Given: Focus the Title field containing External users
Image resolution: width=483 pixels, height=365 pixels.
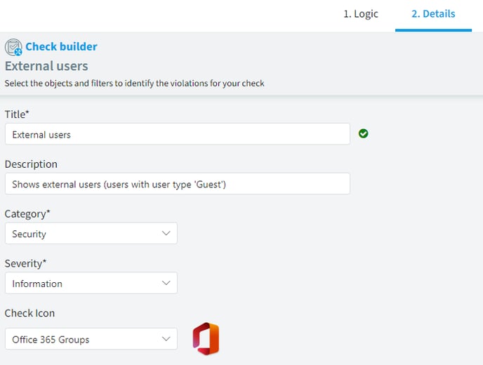Looking at the screenshot, I should (x=178, y=134).
